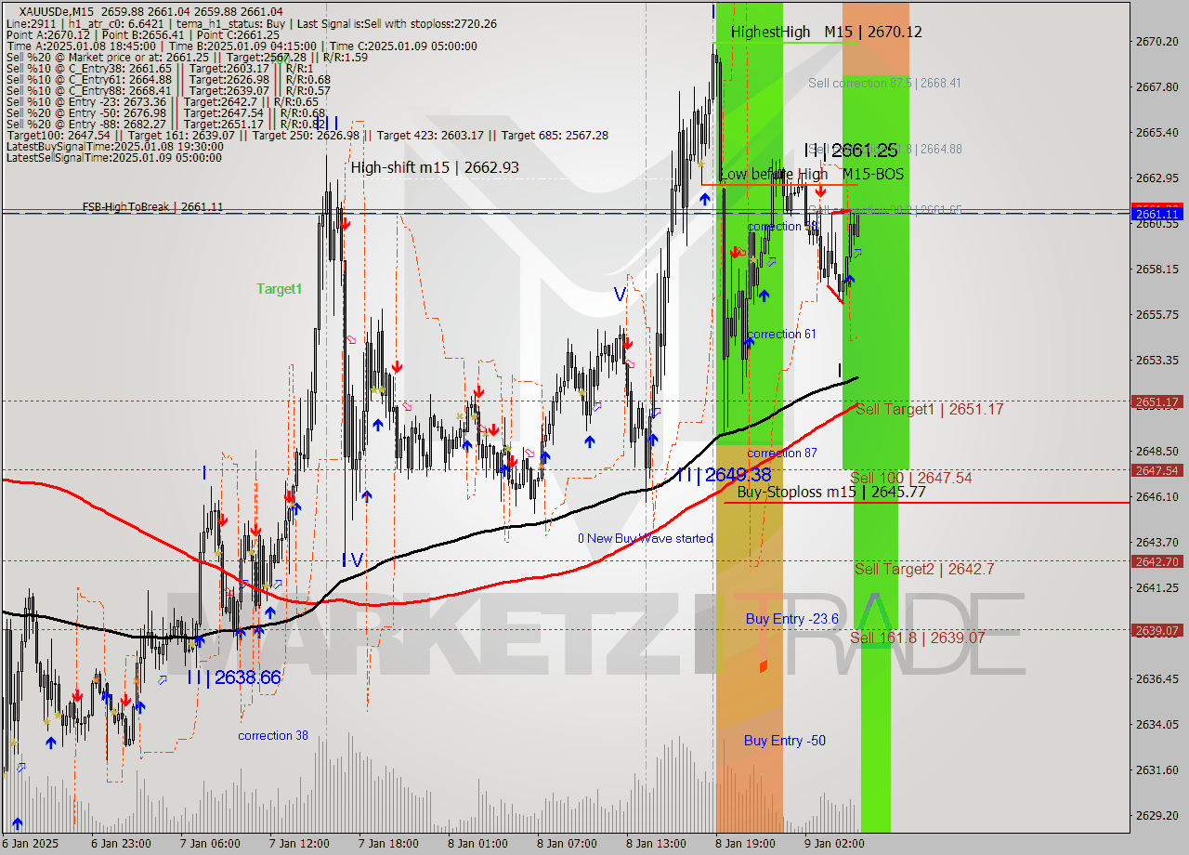This screenshot has width=1189, height=855.
Task: Click the Target100: 2647.54 targets info line
Action: tap(307, 135)
